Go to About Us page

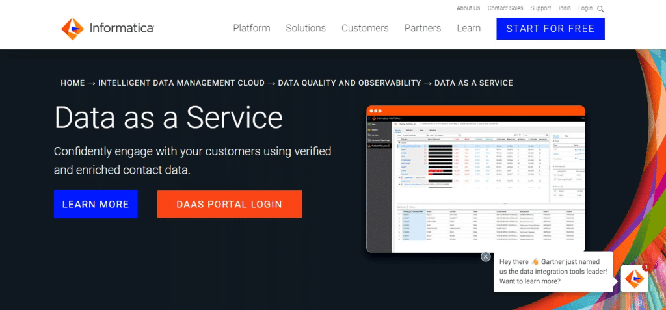(x=468, y=8)
